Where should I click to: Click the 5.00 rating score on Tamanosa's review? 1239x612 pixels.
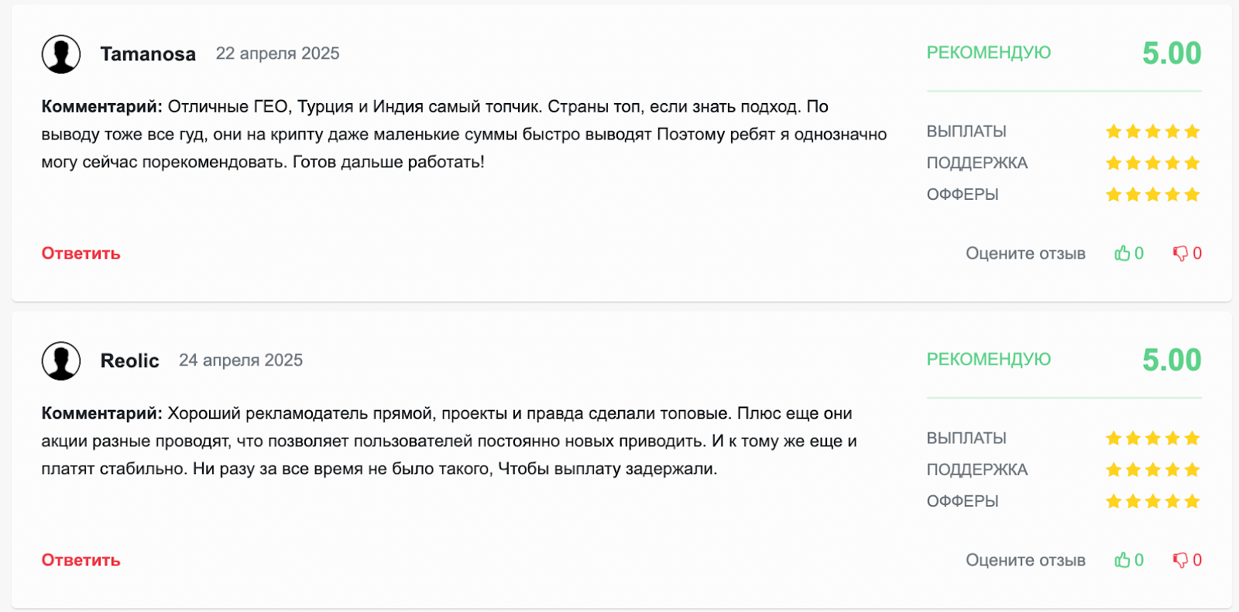1171,53
